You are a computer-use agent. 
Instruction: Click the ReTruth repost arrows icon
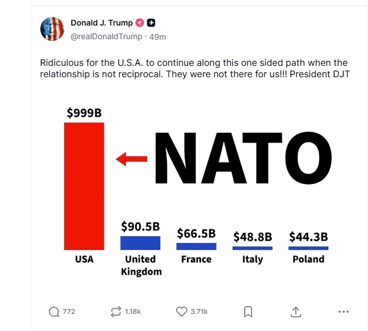coord(116,312)
